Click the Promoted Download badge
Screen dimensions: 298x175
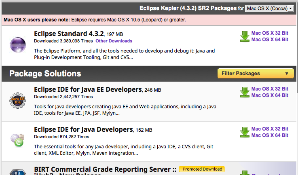click(202, 169)
